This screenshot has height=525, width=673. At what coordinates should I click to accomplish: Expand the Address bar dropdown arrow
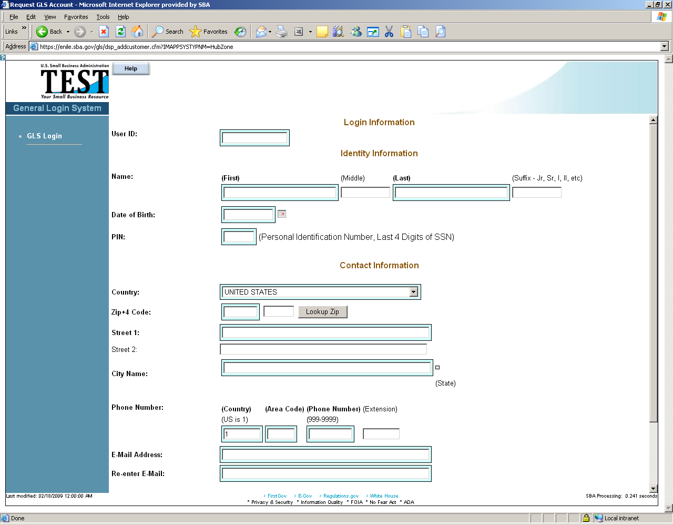point(664,46)
